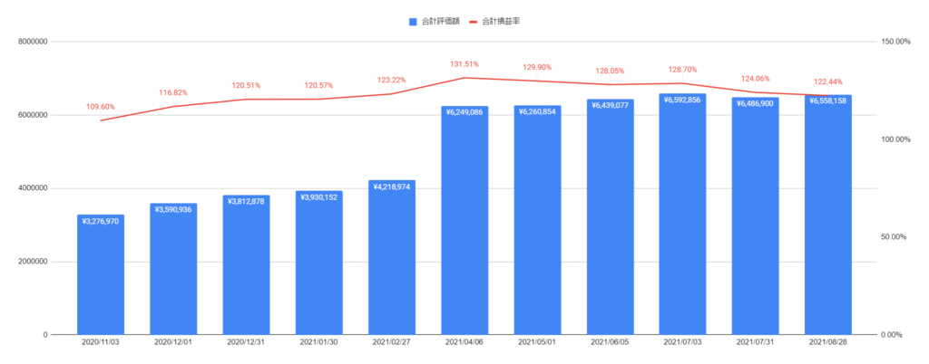Click the 2021/05/01 date axis label

(537, 342)
